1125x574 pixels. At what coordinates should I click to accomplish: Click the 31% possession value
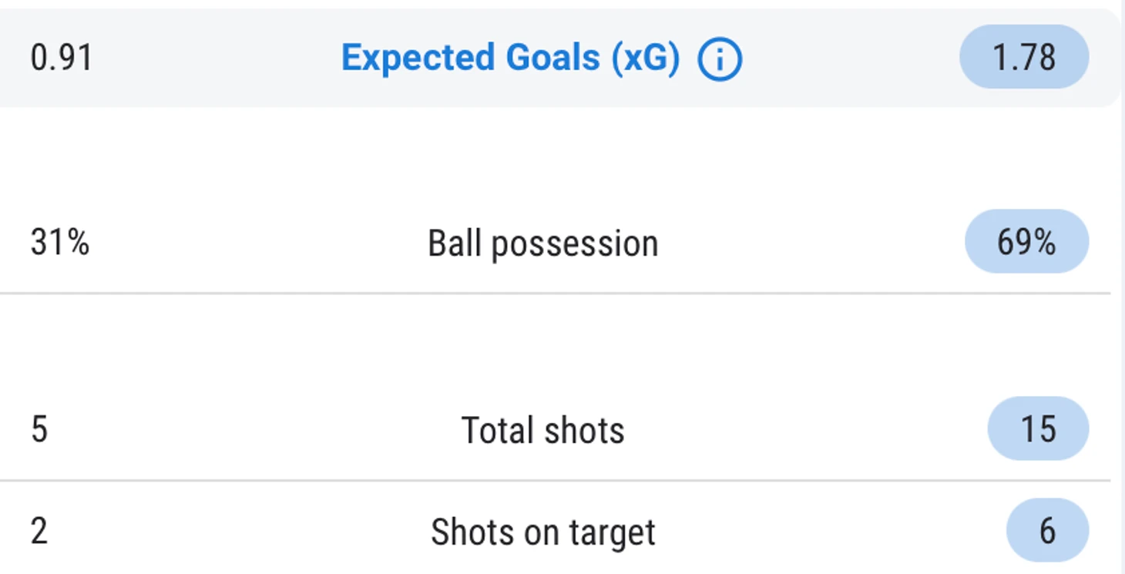pos(60,243)
